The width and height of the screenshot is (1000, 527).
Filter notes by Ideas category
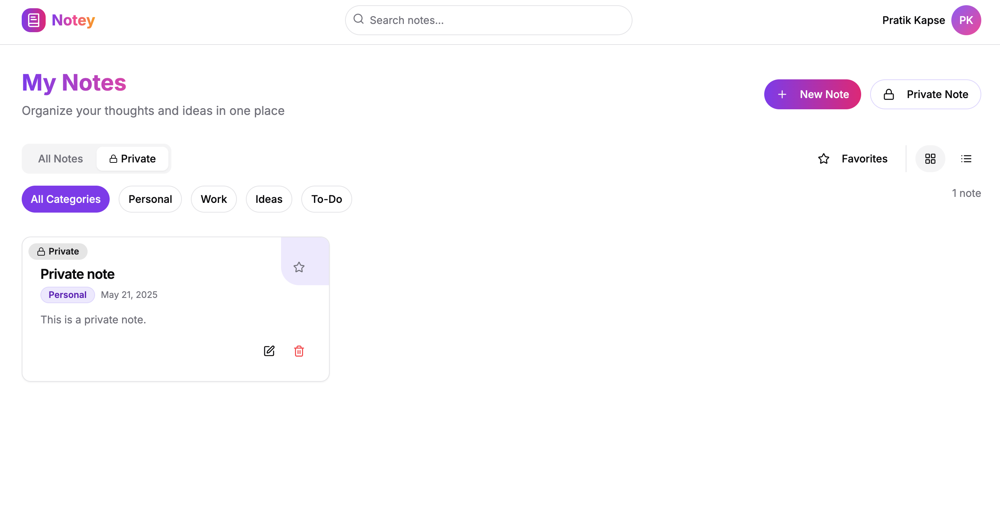[269, 199]
